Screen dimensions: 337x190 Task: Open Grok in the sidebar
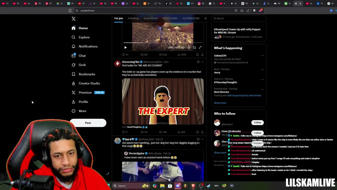79,65
